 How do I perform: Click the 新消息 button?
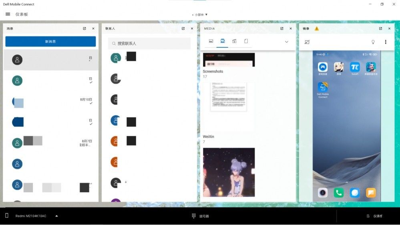[50, 41]
